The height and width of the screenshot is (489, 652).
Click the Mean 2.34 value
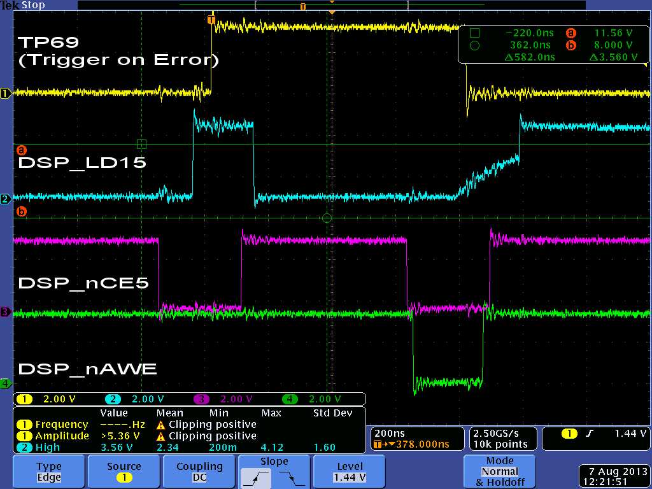167,448
